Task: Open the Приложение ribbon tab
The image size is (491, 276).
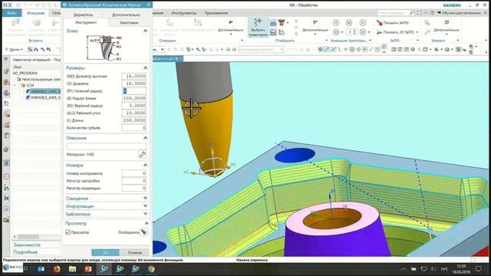Action: pos(216,13)
